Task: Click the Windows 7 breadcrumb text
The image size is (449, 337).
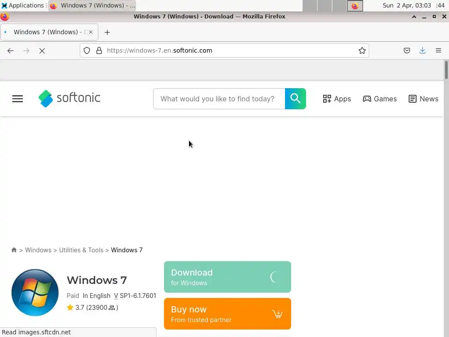Action: coord(127,250)
